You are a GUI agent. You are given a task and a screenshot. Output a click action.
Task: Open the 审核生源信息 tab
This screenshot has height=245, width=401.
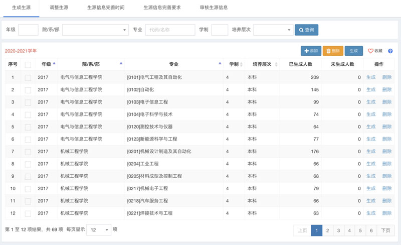210,8
